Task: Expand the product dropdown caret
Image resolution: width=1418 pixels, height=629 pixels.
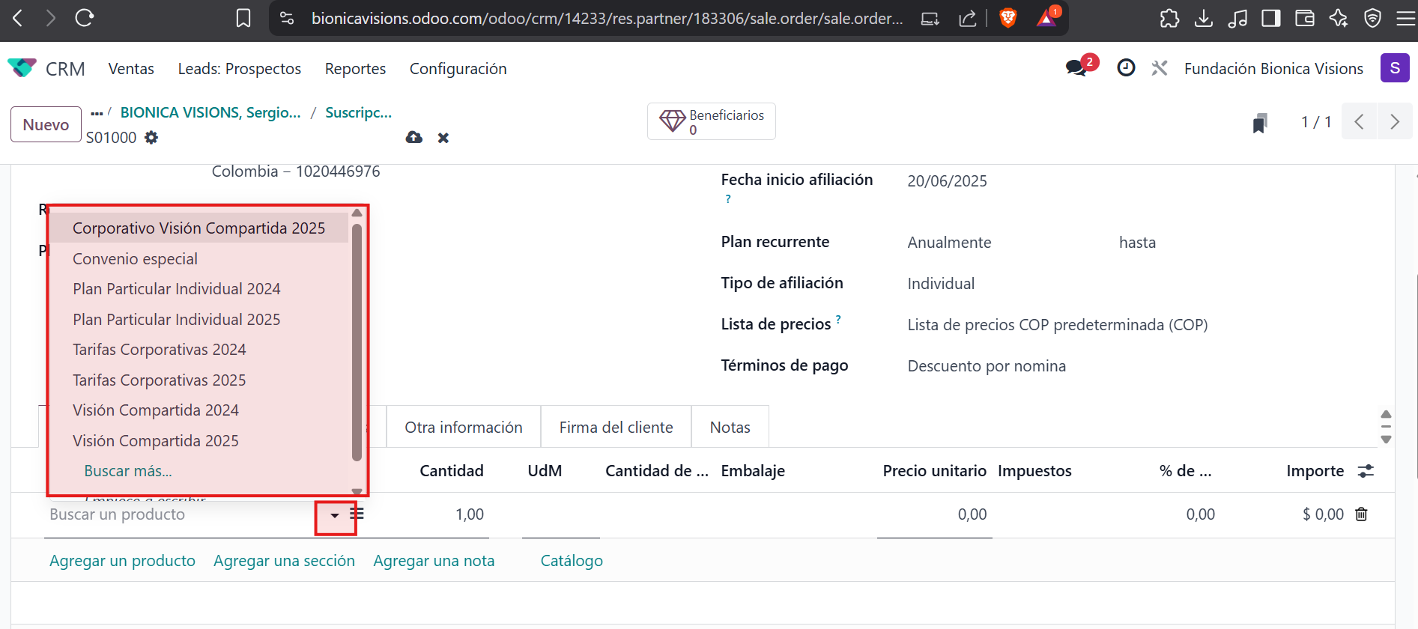Action: (335, 515)
